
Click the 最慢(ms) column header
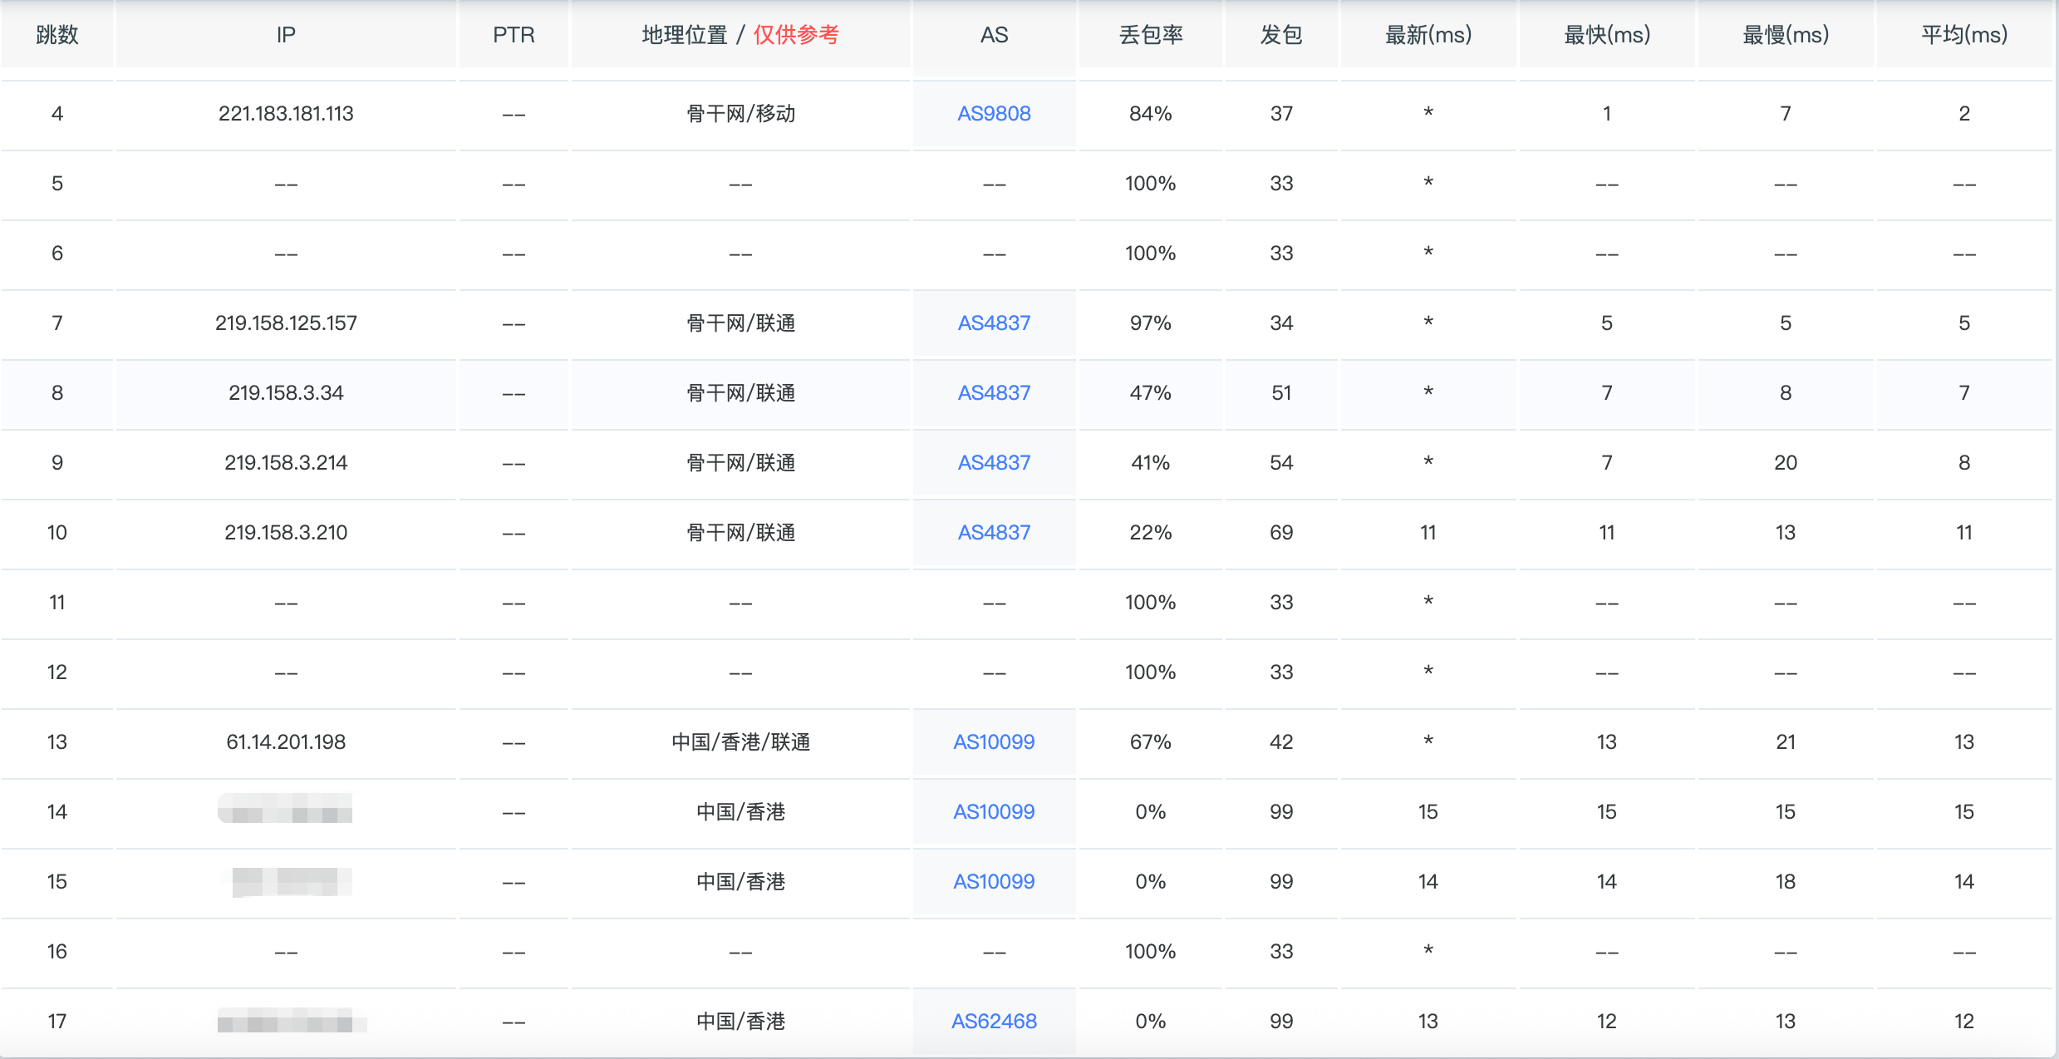pyautogui.click(x=1785, y=35)
